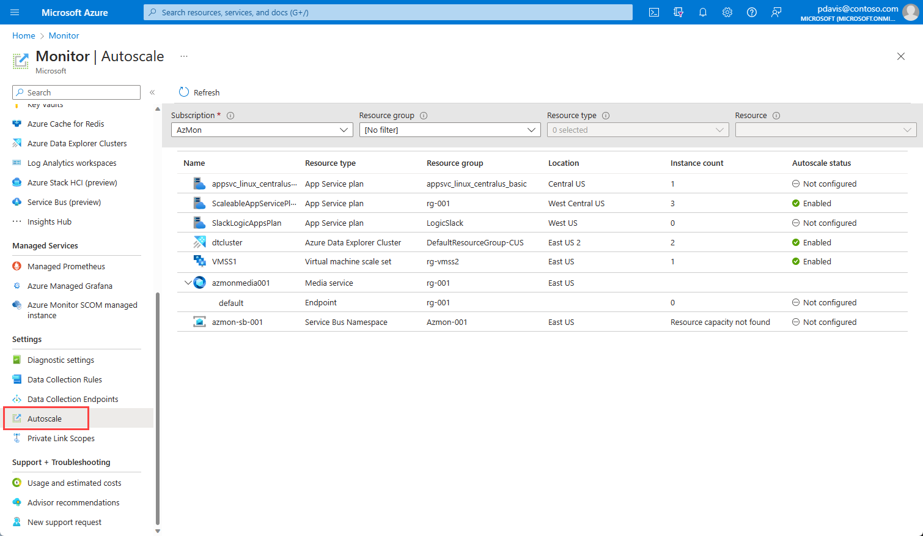Click the Managed Prometheus sidebar icon
Viewport: 923px width, 536px height.
(18, 266)
